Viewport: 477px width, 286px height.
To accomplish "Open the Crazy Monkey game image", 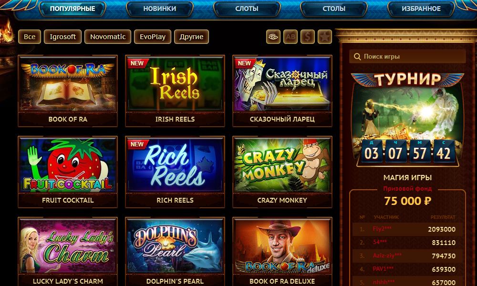I will point(282,165).
